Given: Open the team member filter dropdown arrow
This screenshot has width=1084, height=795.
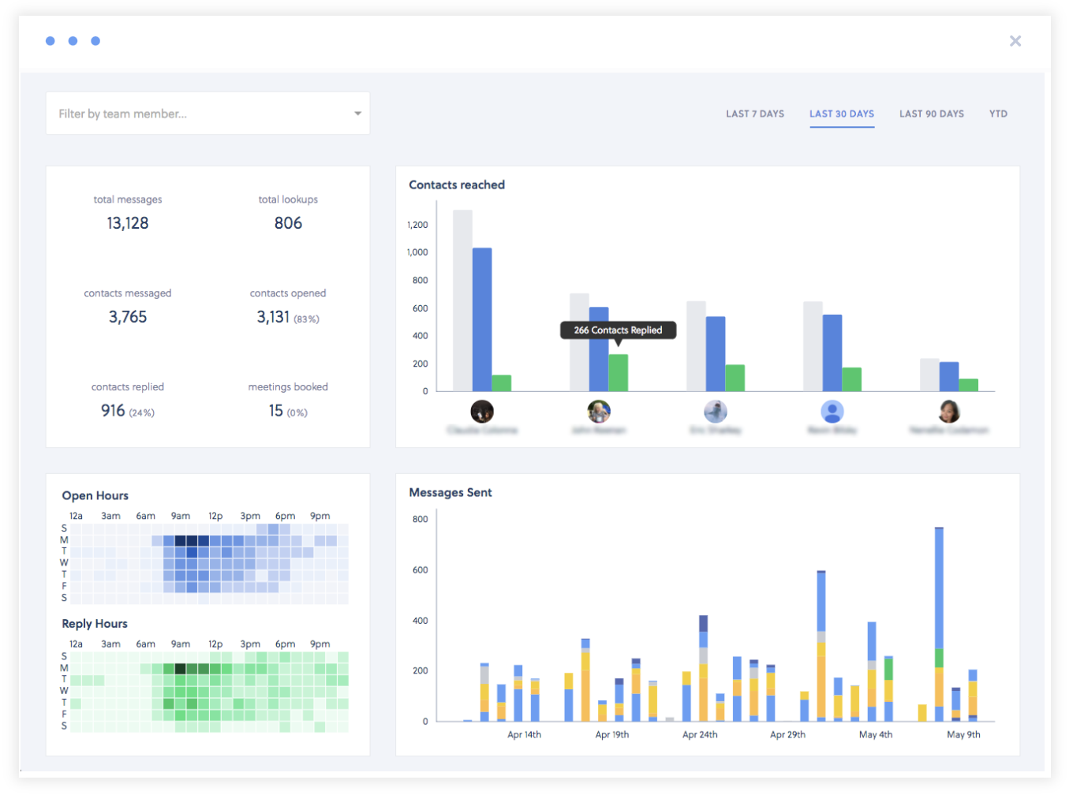Looking at the screenshot, I should coord(357,114).
